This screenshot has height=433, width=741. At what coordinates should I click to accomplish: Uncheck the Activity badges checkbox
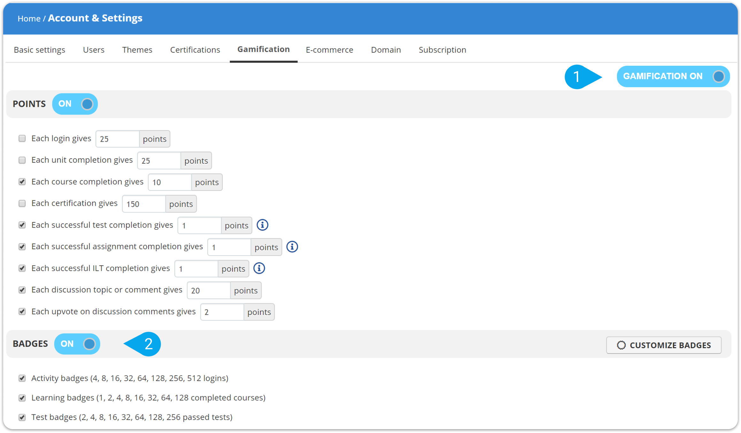tap(22, 378)
